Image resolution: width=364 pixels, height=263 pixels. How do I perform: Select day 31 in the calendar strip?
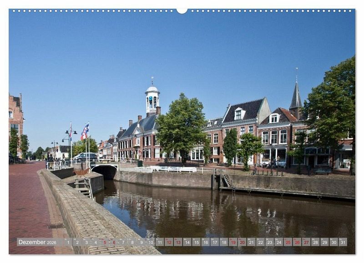tap(343, 242)
